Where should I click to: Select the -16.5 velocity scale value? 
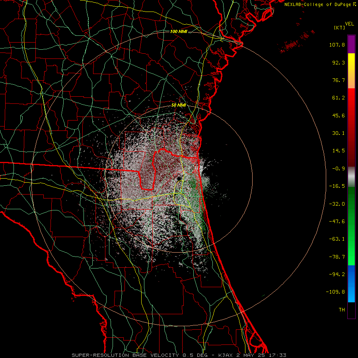coord(337,186)
